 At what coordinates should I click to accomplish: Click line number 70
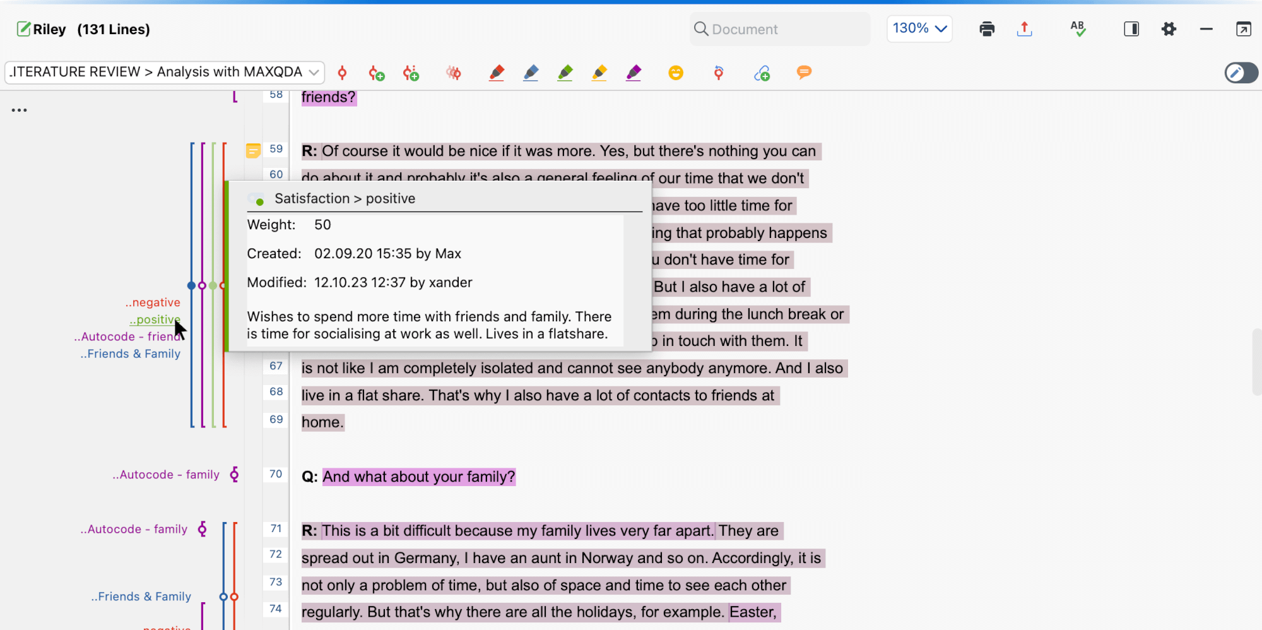276,473
